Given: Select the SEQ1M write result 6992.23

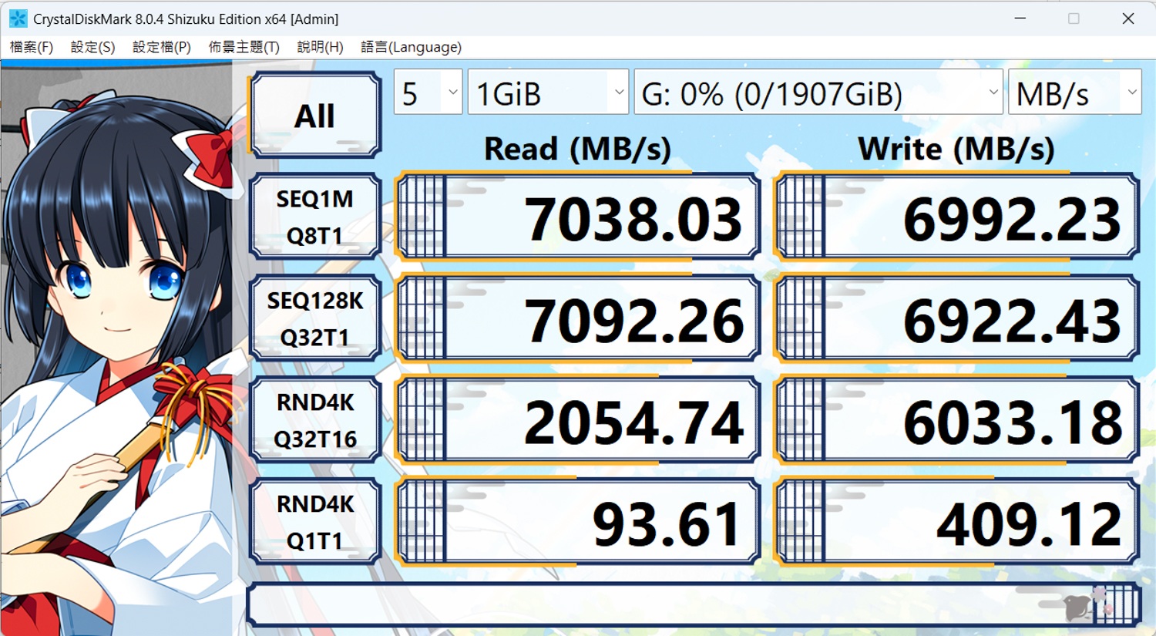Looking at the screenshot, I should tap(957, 217).
